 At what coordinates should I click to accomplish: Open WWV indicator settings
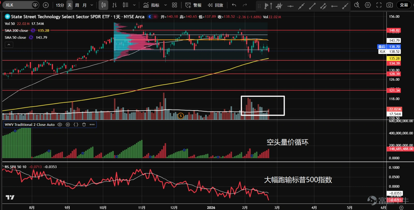[x=68, y=125]
